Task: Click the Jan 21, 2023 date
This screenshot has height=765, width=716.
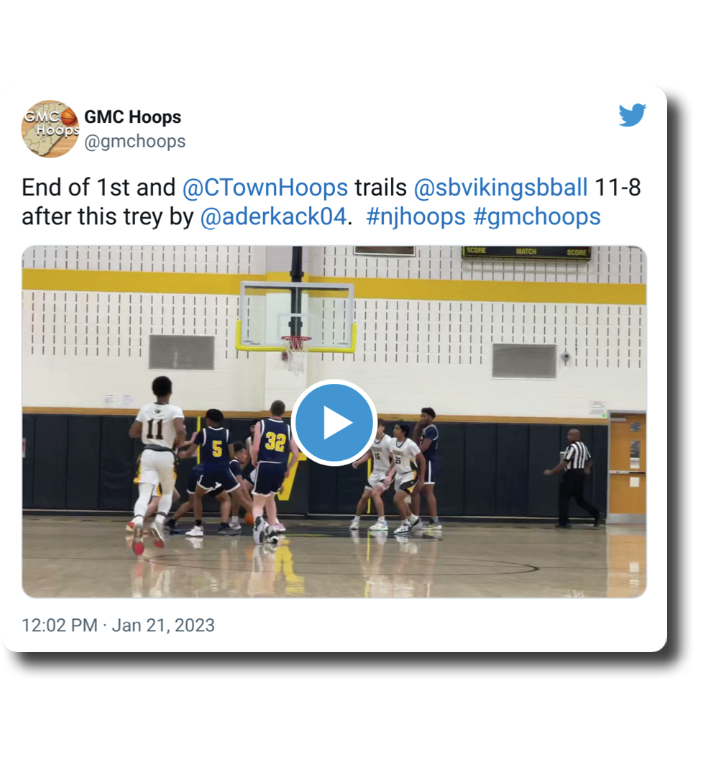Action: point(163,625)
